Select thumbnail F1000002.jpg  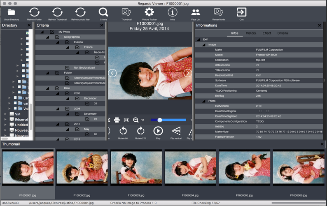(x=82, y=168)
